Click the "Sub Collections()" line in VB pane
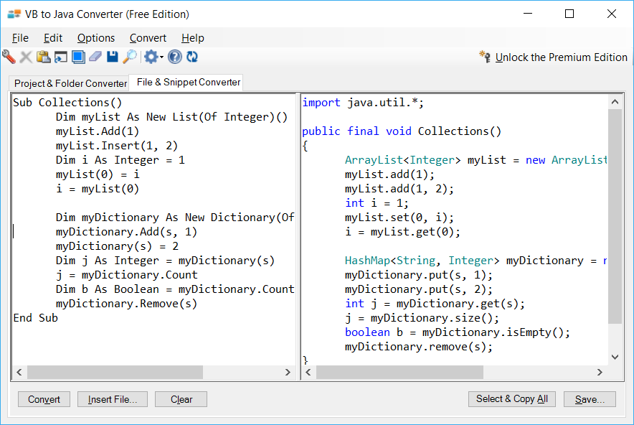This screenshot has width=634, height=425. point(67,103)
